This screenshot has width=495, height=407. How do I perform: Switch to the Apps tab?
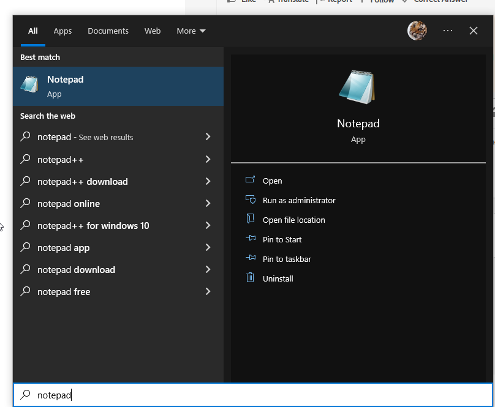[x=62, y=31]
